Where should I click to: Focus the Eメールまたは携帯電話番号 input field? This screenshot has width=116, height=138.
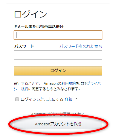coord(58,35)
